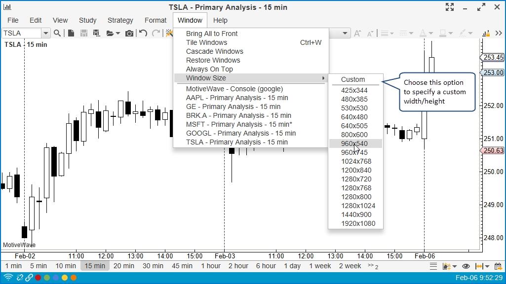Open the calendar date icon at bottom right
Viewport: 506px width, 284px height.
pyautogui.click(x=498, y=266)
